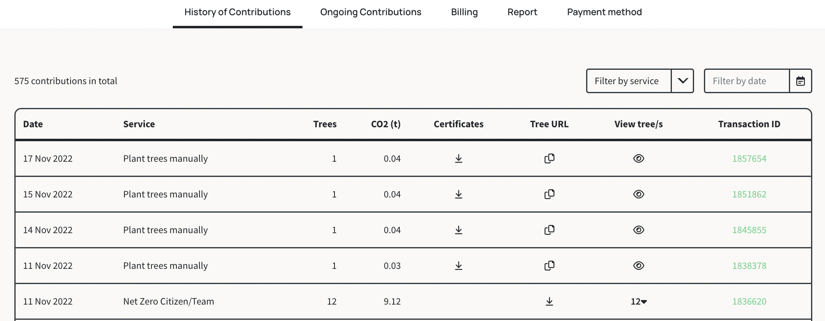Select the 17 Nov 2022 date cell
Viewport: 825px width, 321px height.
(x=48, y=158)
